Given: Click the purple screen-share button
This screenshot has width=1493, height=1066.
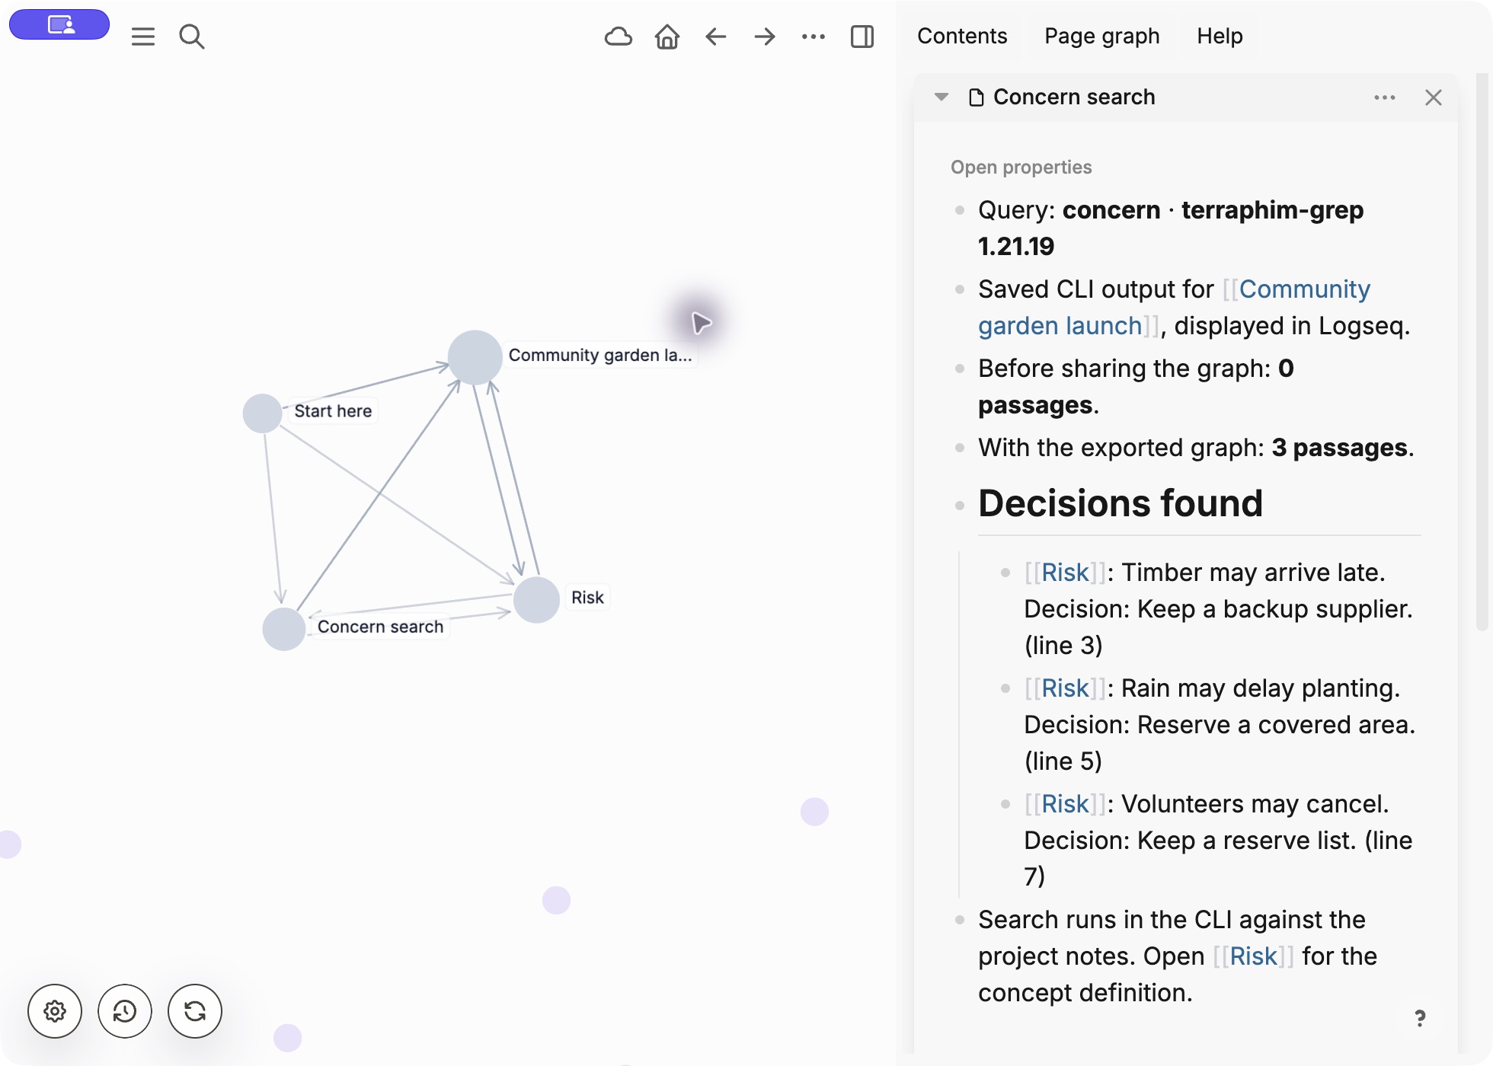Looking at the screenshot, I should pyautogui.click(x=59, y=24).
